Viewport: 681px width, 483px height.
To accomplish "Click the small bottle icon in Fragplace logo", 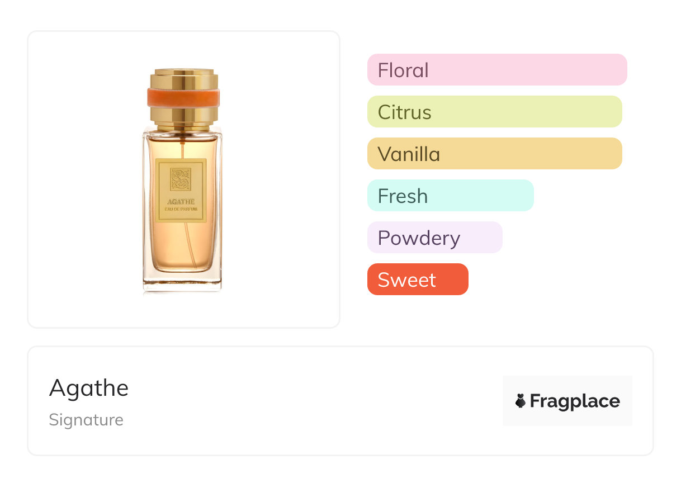I will (x=521, y=401).
